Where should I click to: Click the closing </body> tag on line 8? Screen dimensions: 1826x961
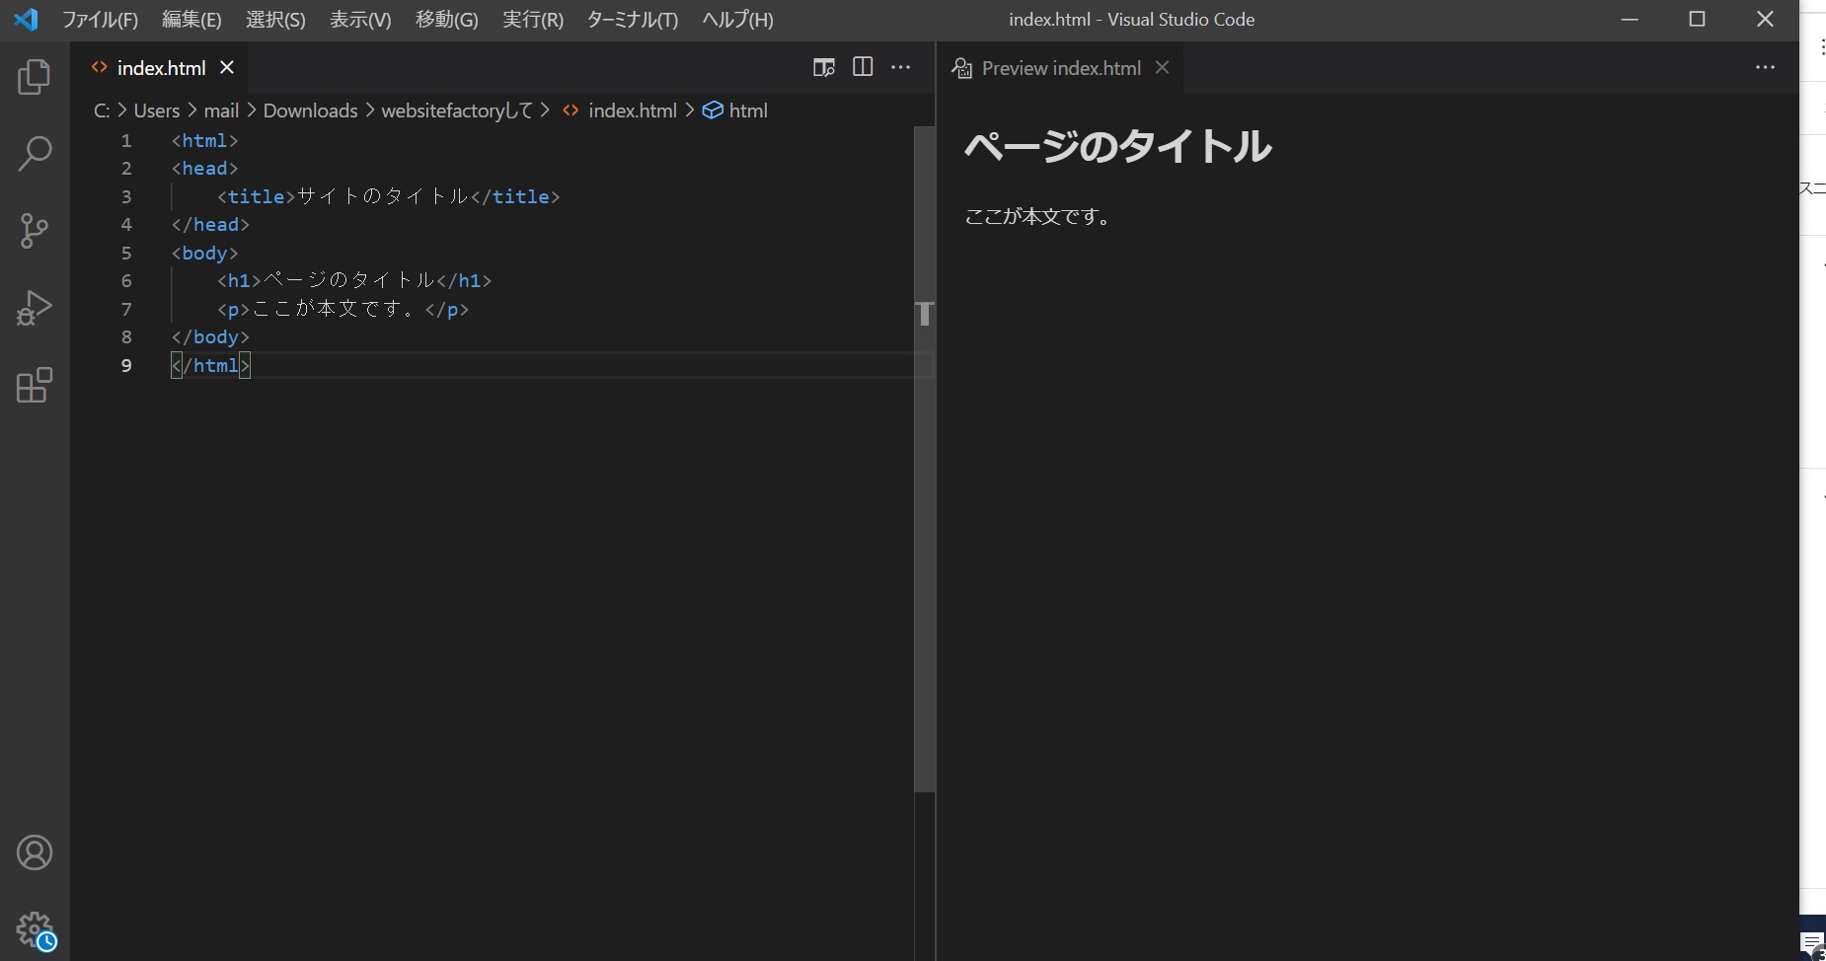click(x=210, y=337)
